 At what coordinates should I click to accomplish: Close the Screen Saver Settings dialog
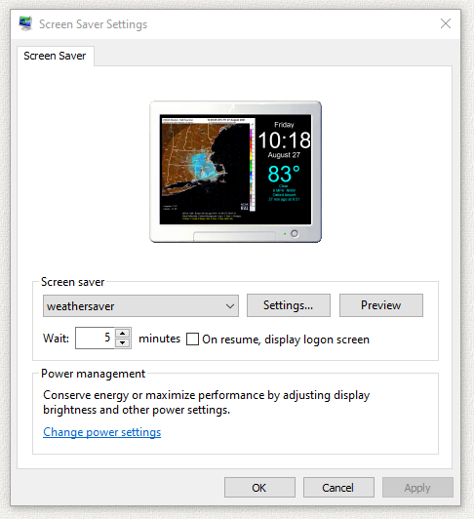coord(446,23)
